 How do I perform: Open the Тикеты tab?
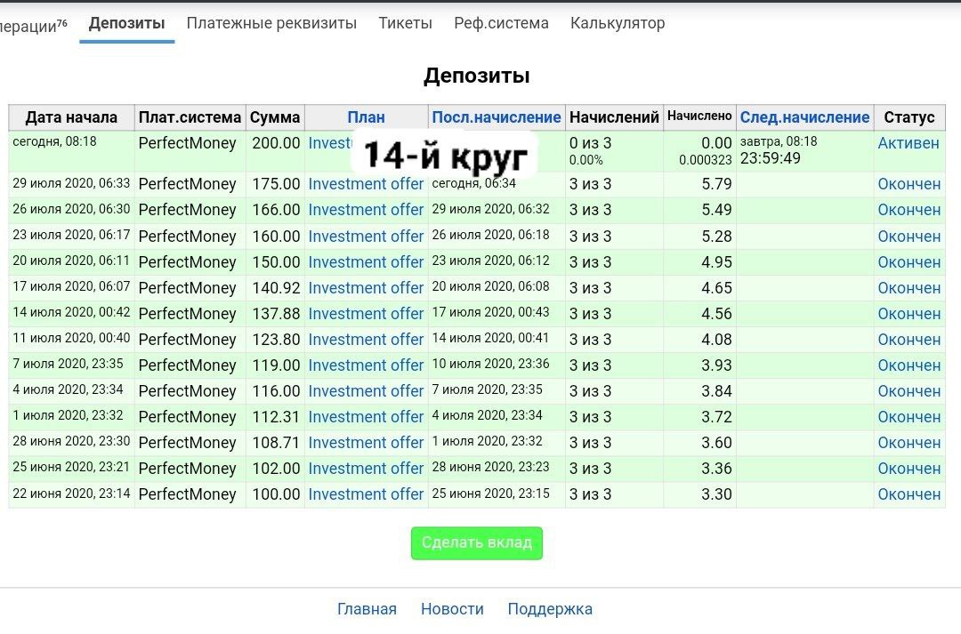[x=405, y=23]
